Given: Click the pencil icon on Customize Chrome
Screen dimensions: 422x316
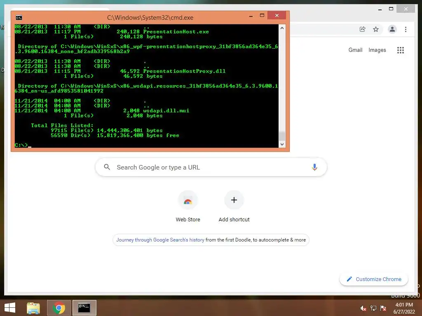Looking at the screenshot, I should [349, 279].
